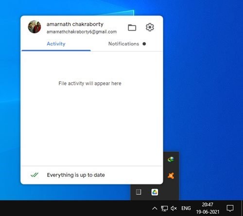Click the double-checkmark sync status icon
Viewport: 243px width, 216px height.
(35, 175)
